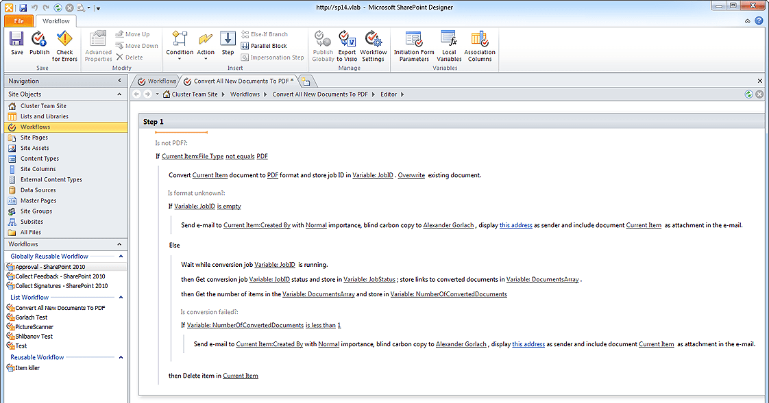Collapse the Navigation pane
The image size is (769, 403).
(120, 81)
